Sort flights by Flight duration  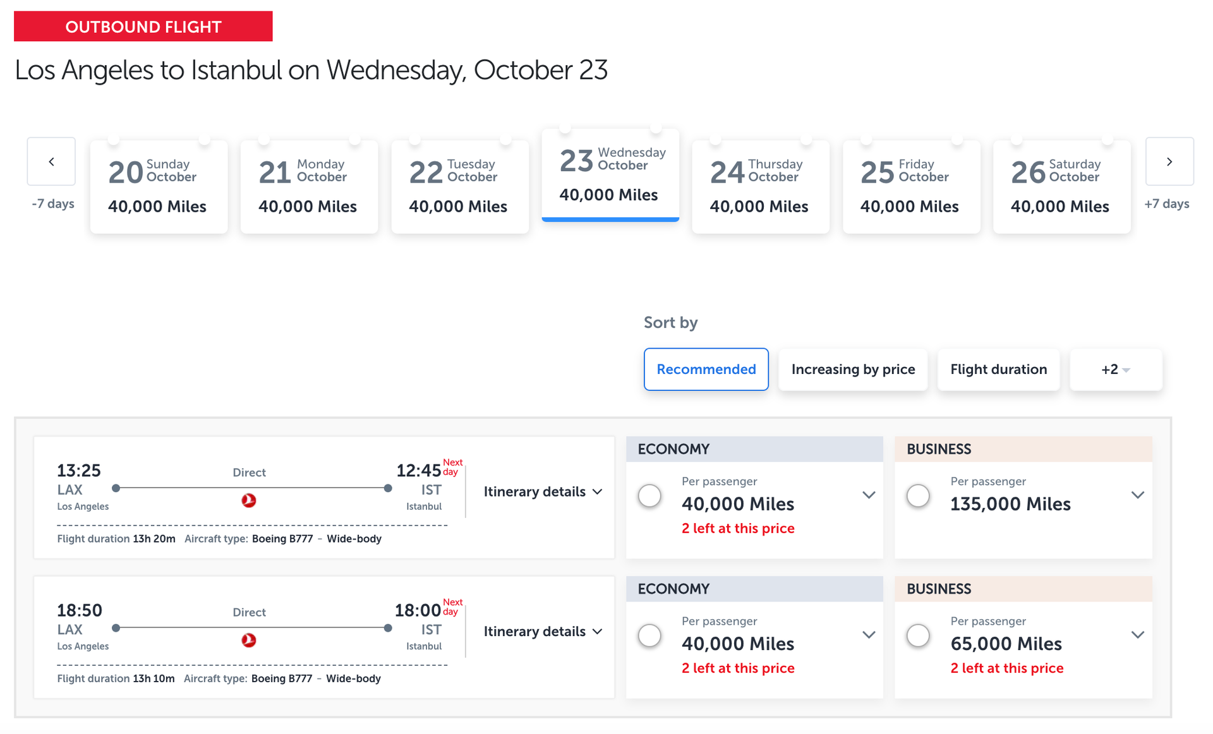(998, 370)
